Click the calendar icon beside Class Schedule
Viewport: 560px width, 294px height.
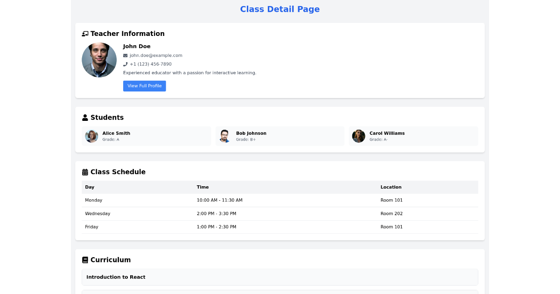click(x=84, y=172)
